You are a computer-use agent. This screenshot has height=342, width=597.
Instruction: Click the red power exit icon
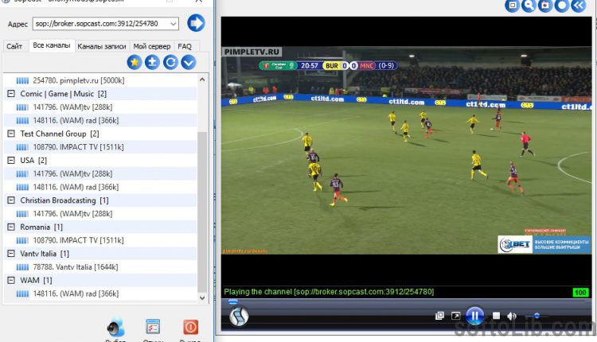190,327
